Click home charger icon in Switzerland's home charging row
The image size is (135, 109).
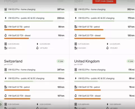(6, 70)
